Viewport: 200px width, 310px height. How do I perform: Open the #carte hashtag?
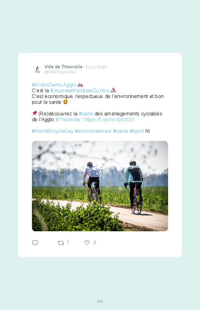click(86, 114)
